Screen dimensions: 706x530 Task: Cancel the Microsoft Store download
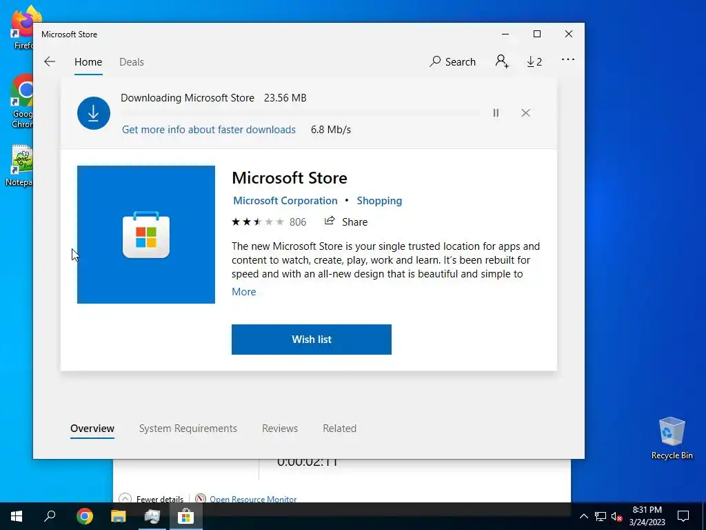point(525,112)
